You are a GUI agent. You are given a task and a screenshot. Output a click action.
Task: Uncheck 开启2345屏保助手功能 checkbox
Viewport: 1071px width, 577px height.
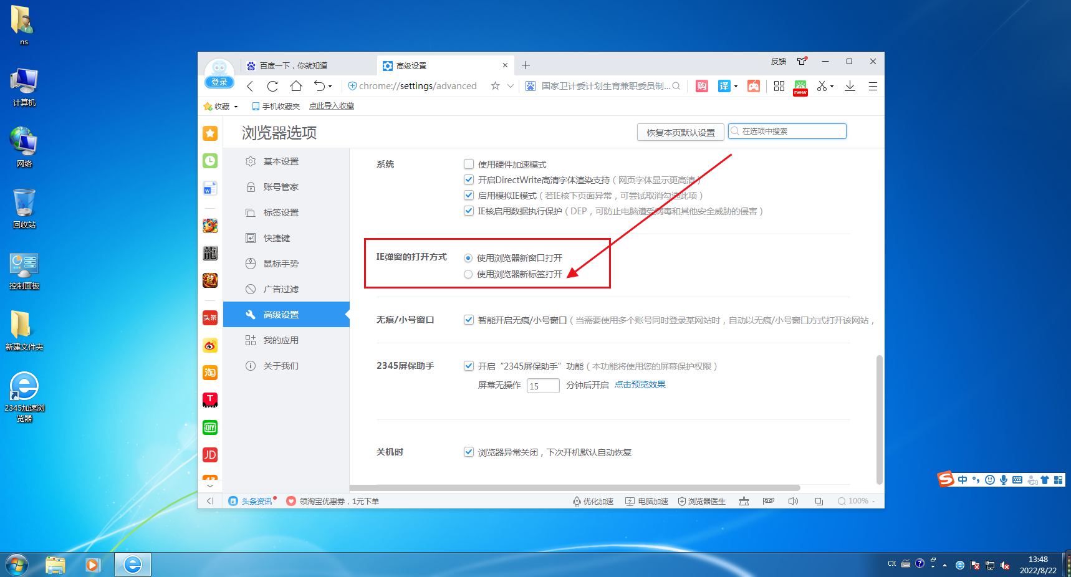469,366
